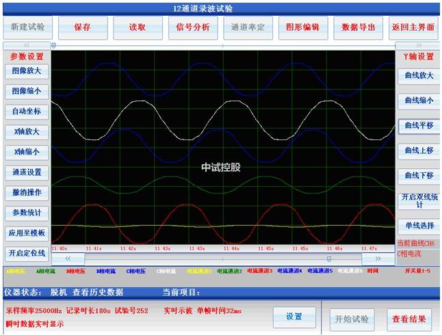Export data with 数据导出 button
The image size is (442, 335).
(x=358, y=27)
